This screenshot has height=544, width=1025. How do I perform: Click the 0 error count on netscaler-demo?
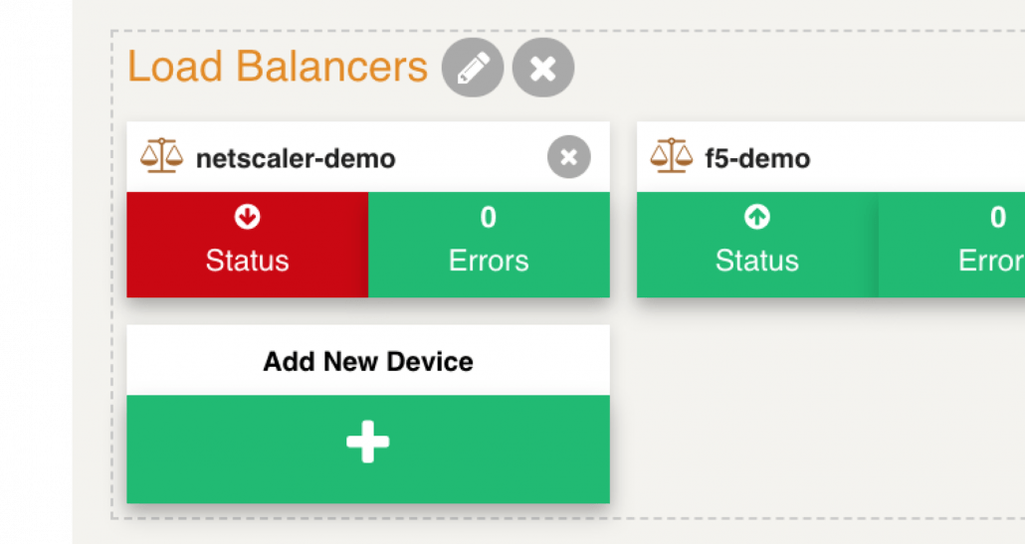coord(489,218)
